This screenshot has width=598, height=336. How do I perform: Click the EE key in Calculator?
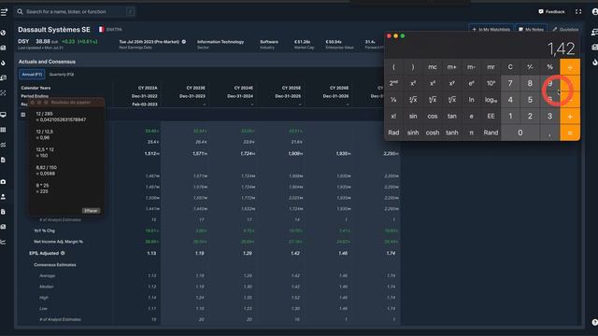[x=491, y=116]
